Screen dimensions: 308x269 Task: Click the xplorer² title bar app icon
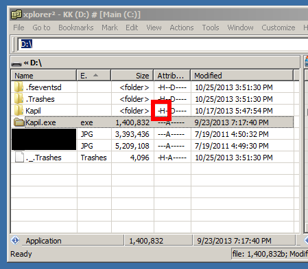click(x=16, y=14)
